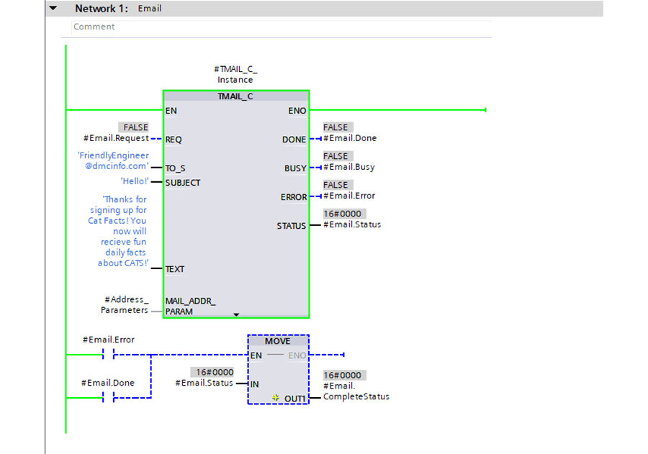
Task: Select the TMAIL_C block header
Action: point(235,96)
